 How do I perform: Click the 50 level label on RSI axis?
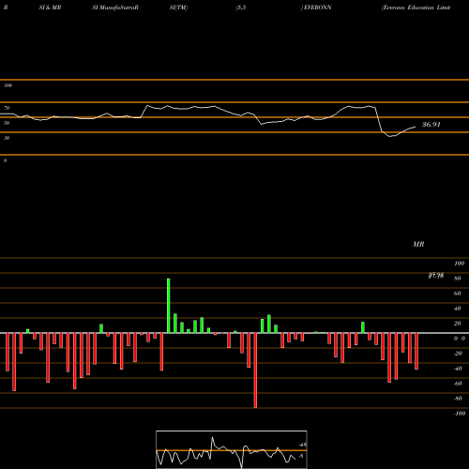click(x=7, y=123)
